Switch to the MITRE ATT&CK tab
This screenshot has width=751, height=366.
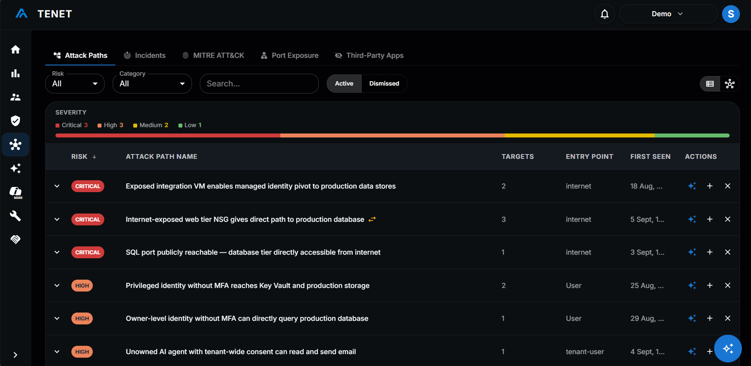[x=213, y=55]
